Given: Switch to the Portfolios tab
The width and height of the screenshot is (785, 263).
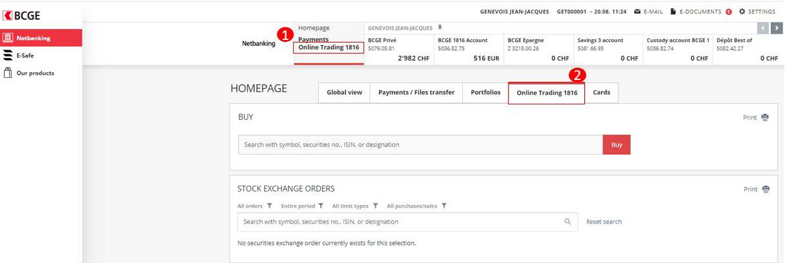Looking at the screenshot, I should tap(485, 93).
